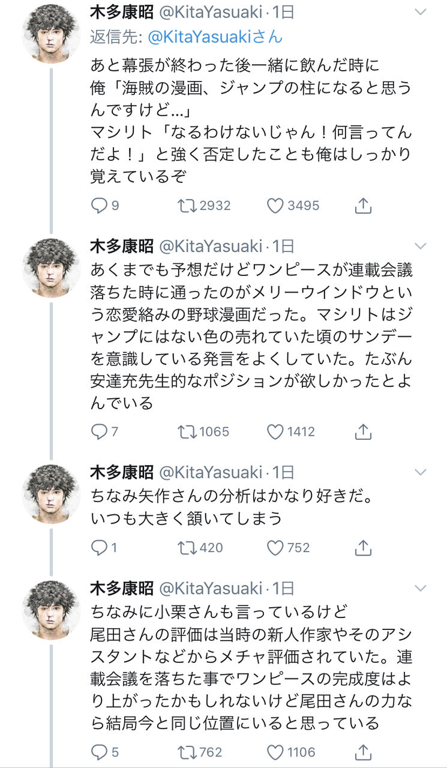Retweet the tweet with 2932 retweets
Viewport: 447px width, 768px height.
click(x=188, y=206)
